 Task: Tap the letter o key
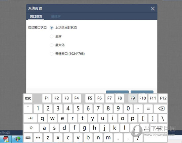(x=122, y=118)
